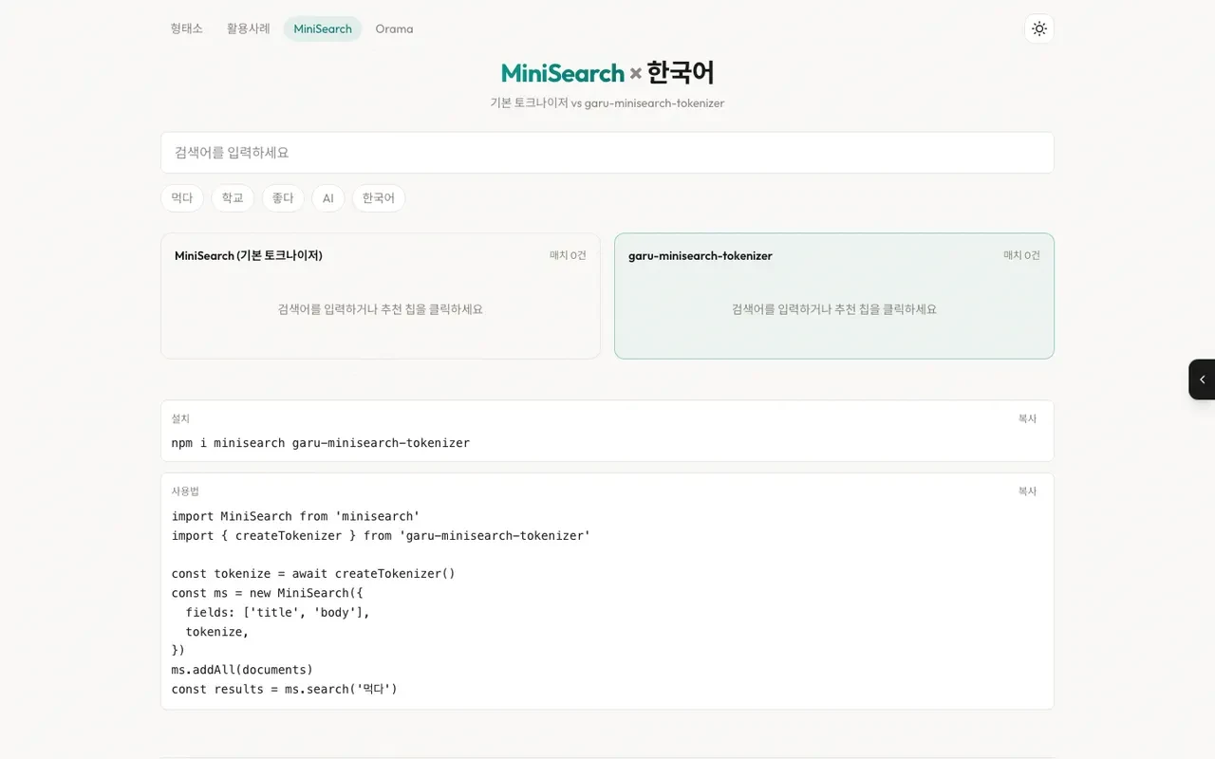Switch to the Orama tab
Viewport: 1215px width, 759px height.
click(394, 28)
